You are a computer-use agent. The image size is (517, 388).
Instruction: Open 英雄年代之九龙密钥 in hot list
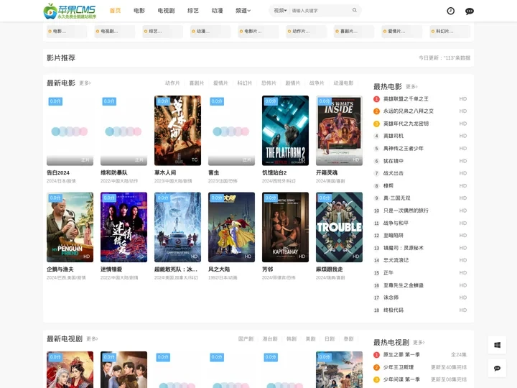[x=406, y=124]
